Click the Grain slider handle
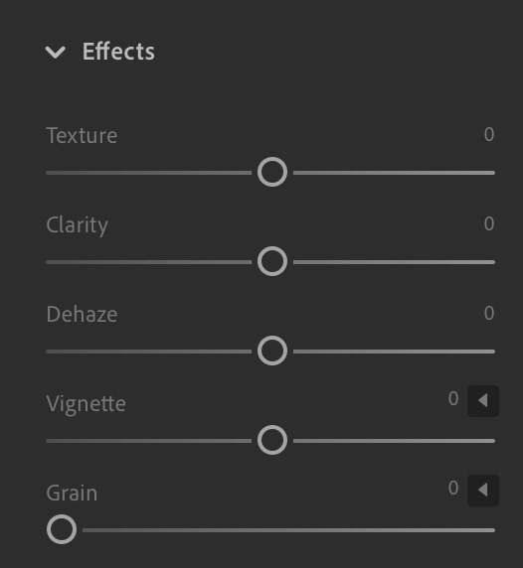Viewport: 523px width, 568px height. pos(62,529)
